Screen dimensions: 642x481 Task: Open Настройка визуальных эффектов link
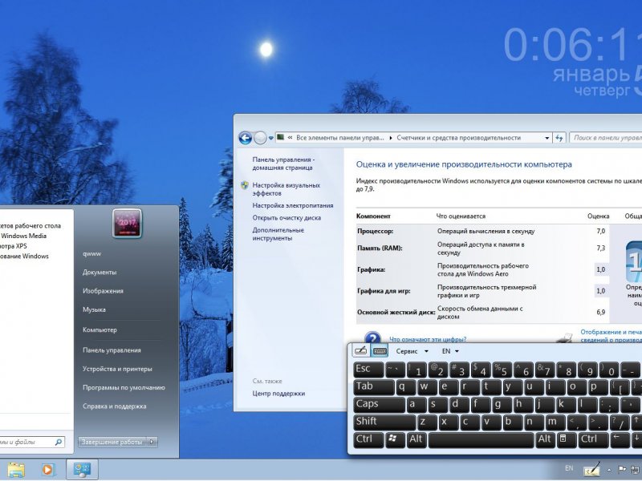pos(286,189)
